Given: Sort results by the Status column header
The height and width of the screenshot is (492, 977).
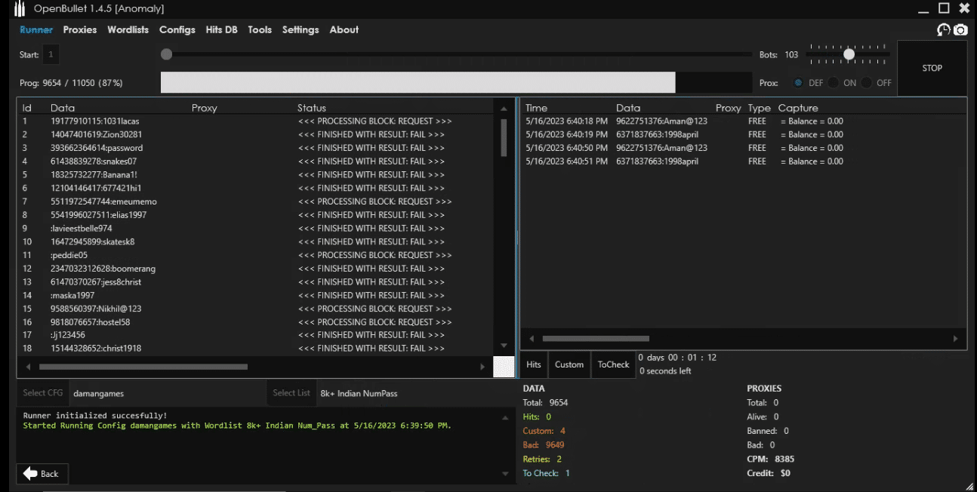Looking at the screenshot, I should (x=312, y=108).
